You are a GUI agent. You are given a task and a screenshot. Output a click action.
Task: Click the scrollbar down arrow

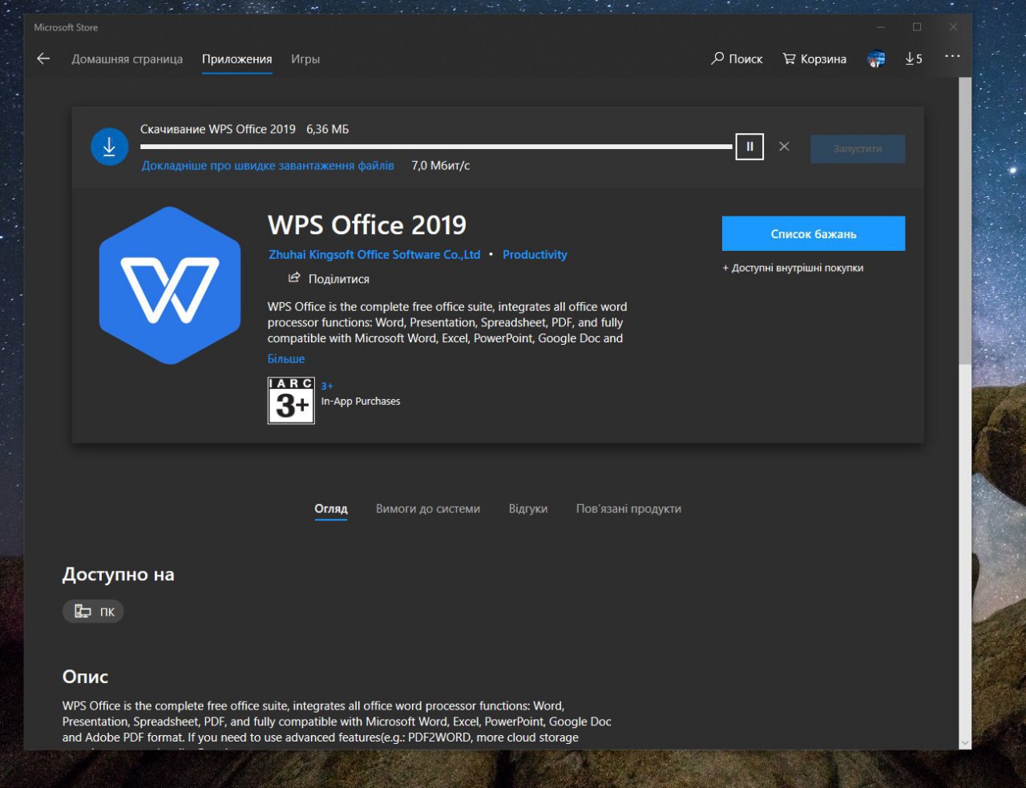[x=965, y=743]
